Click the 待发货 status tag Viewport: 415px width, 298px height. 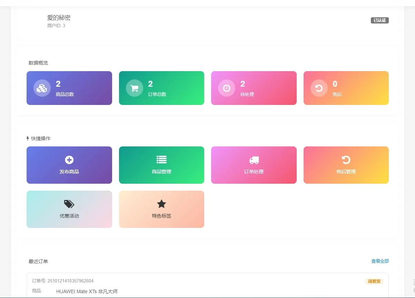(x=374, y=281)
